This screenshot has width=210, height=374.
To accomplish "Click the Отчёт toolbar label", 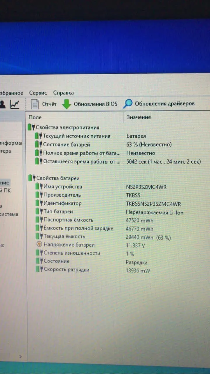I will coord(49,104).
